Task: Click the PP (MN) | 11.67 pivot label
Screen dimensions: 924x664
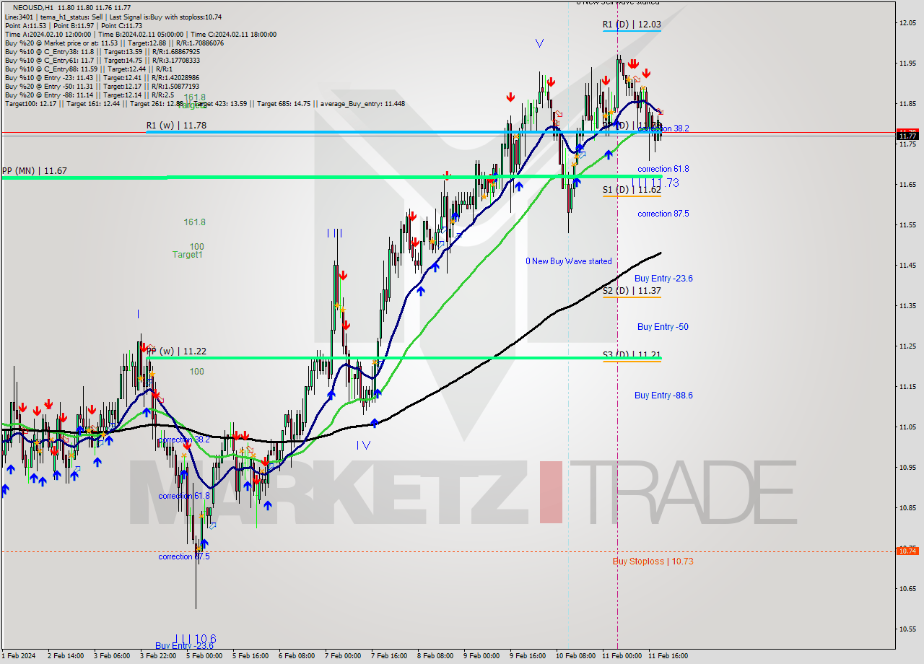Action: (x=34, y=171)
